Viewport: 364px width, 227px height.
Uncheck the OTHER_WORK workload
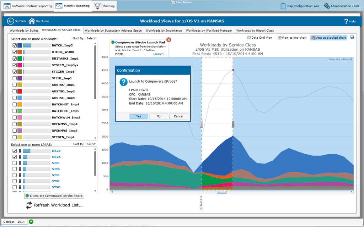[15, 52]
